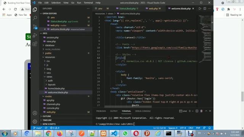Image resolution: width=244 pixels, height=137 pixels.
Task: Open VS Code from the taskbar
Action: click(x=114, y=134)
